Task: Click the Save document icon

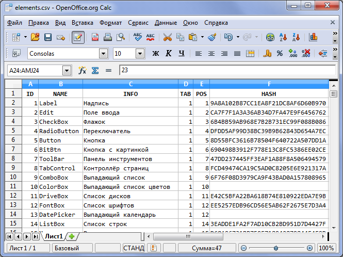Action: pos(48,37)
